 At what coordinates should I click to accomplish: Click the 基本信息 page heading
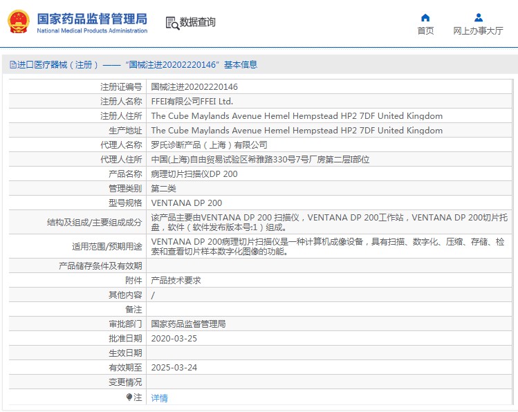click(241, 65)
